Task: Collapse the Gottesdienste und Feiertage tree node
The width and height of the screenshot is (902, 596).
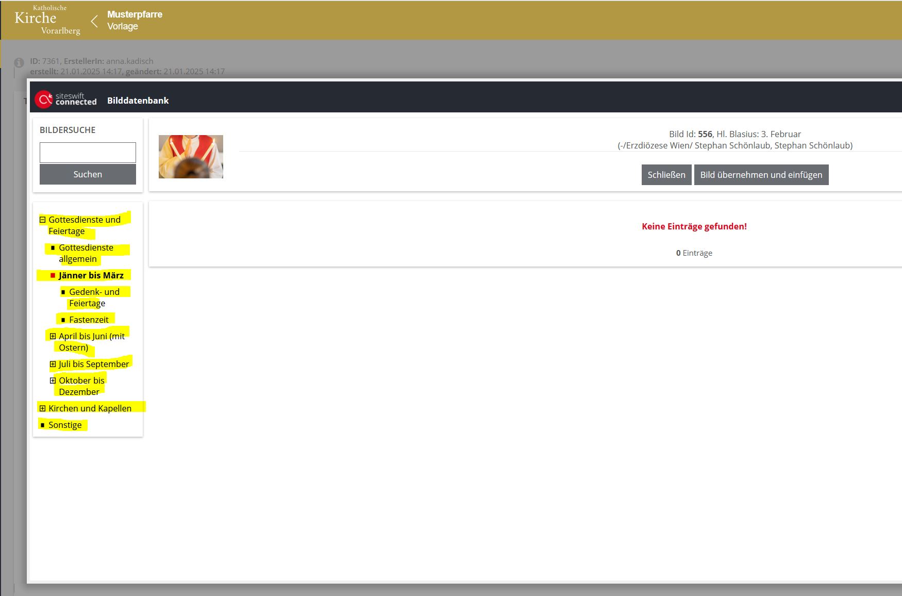Action: pyautogui.click(x=43, y=220)
